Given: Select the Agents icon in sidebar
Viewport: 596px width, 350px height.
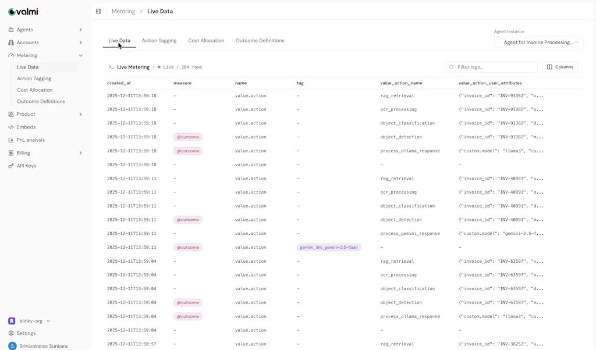Looking at the screenshot, I should tap(11, 29).
